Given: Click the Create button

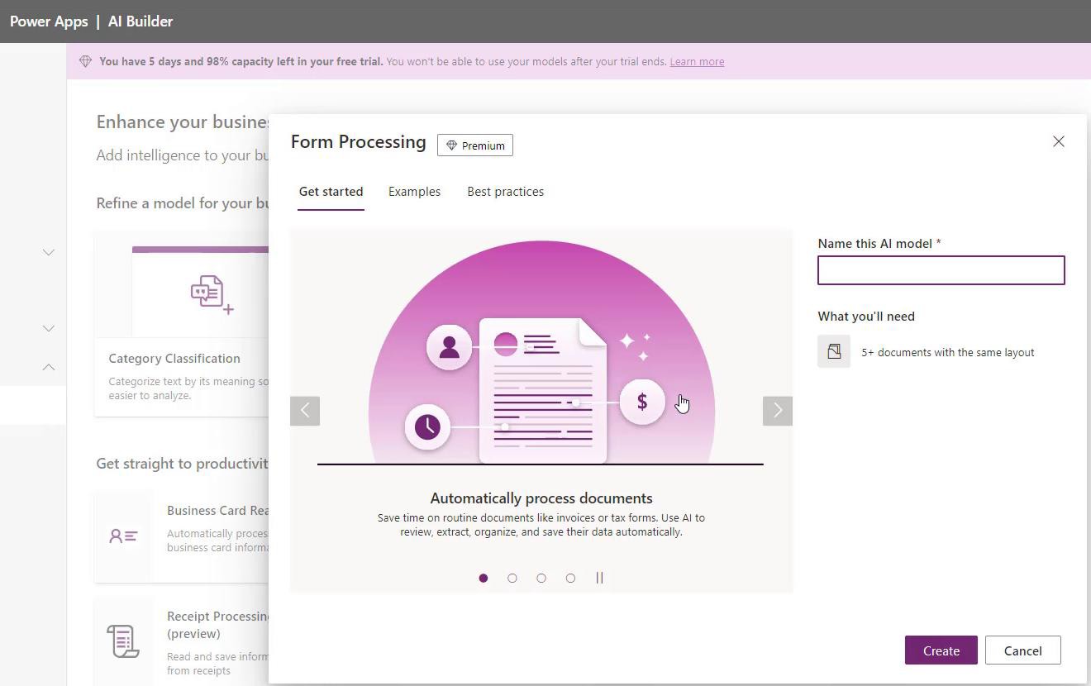Looking at the screenshot, I should point(941,650).
